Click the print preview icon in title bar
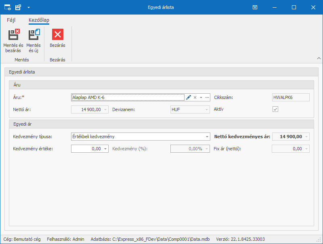Image resolution: width=323 pixels, height=244 pixels. [7, 7]
